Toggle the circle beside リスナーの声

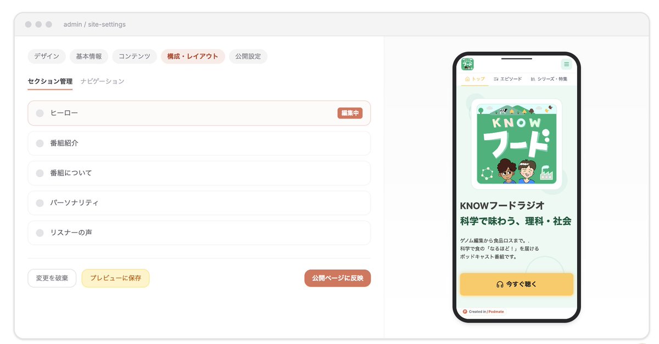[40, 233]
